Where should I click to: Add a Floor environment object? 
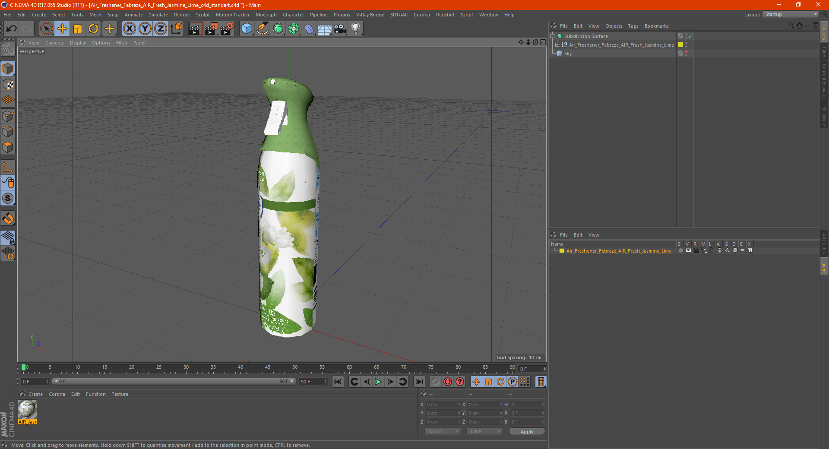click(x=325, y=29)
